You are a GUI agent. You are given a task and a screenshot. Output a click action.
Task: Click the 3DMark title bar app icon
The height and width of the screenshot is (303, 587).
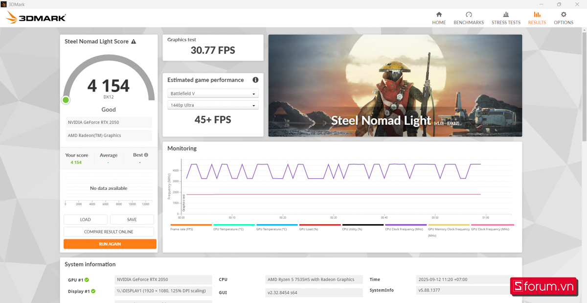pos(4,4)
